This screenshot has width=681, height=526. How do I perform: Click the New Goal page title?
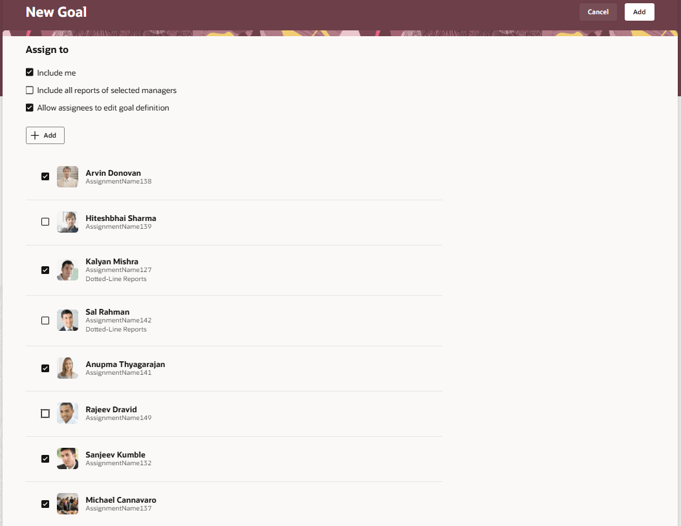tap(56, 12)
